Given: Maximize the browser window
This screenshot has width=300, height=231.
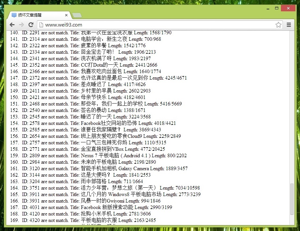Looking at the screenshot, I should [x=276, y=8].
